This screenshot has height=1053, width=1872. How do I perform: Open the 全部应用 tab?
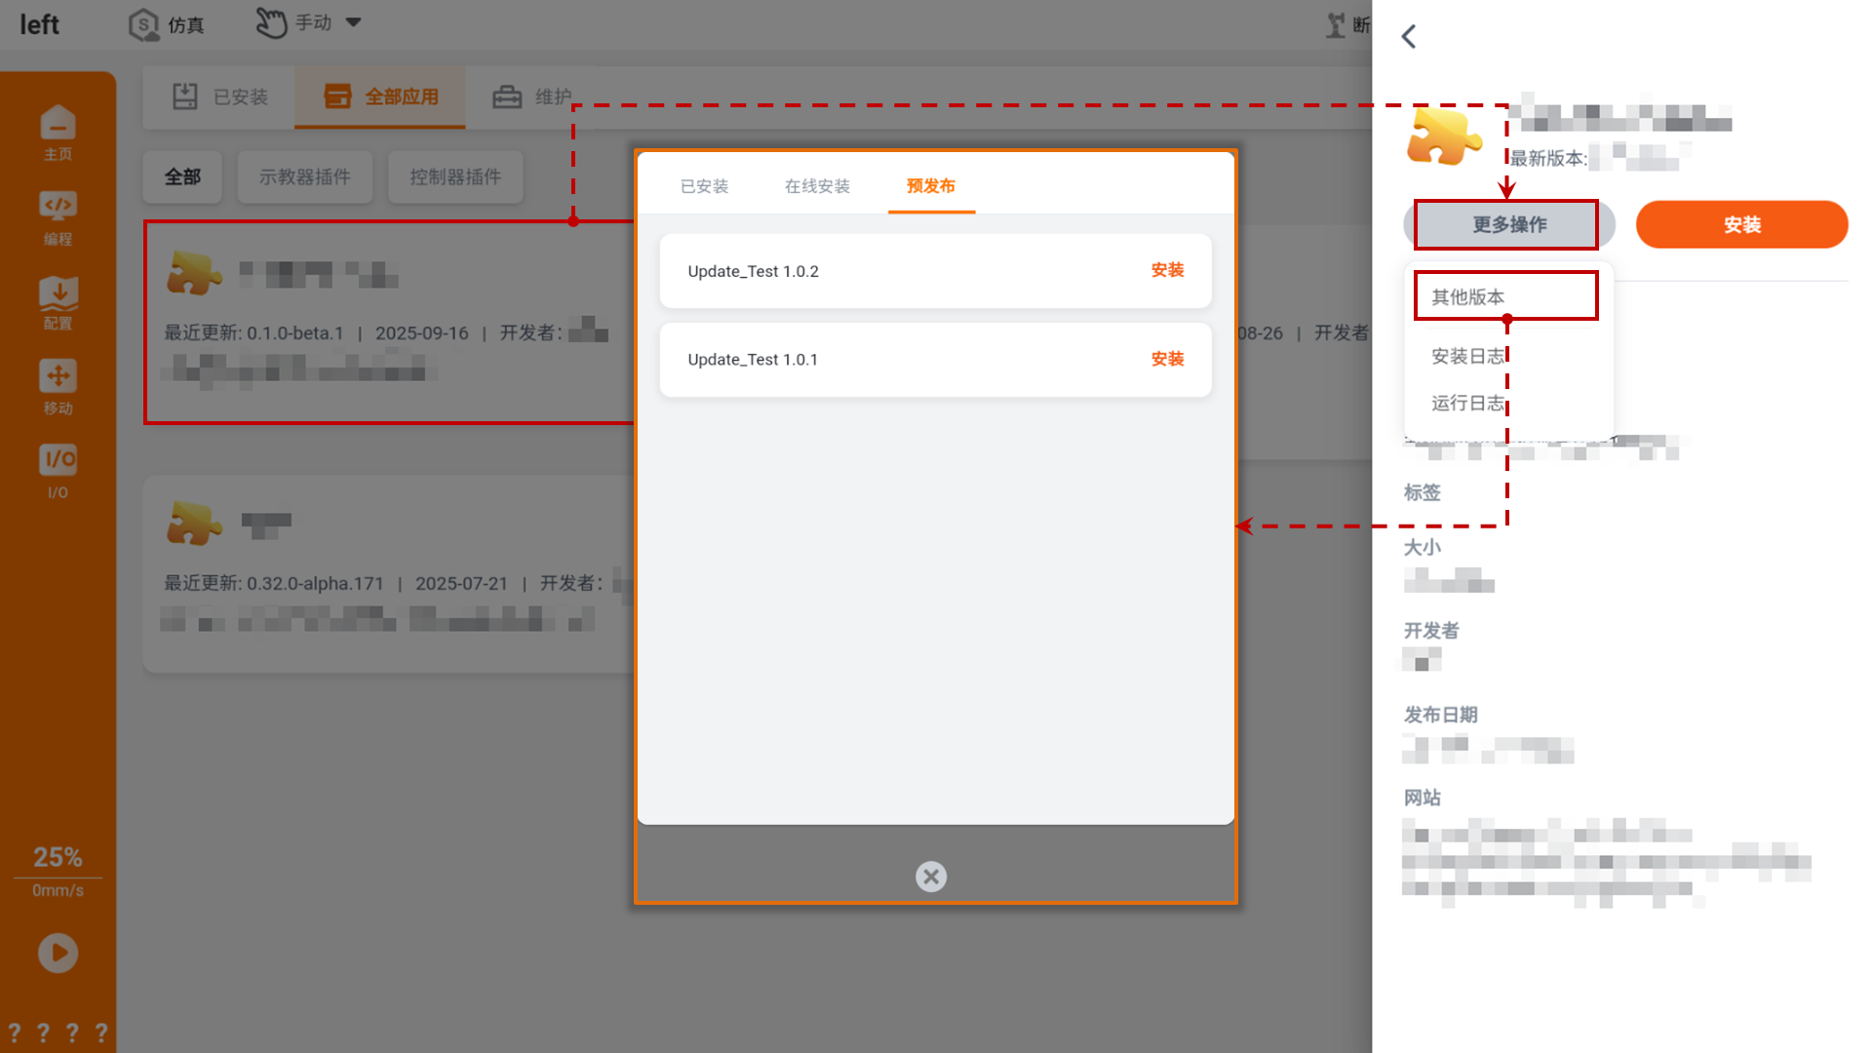click(x=381, y=97)
